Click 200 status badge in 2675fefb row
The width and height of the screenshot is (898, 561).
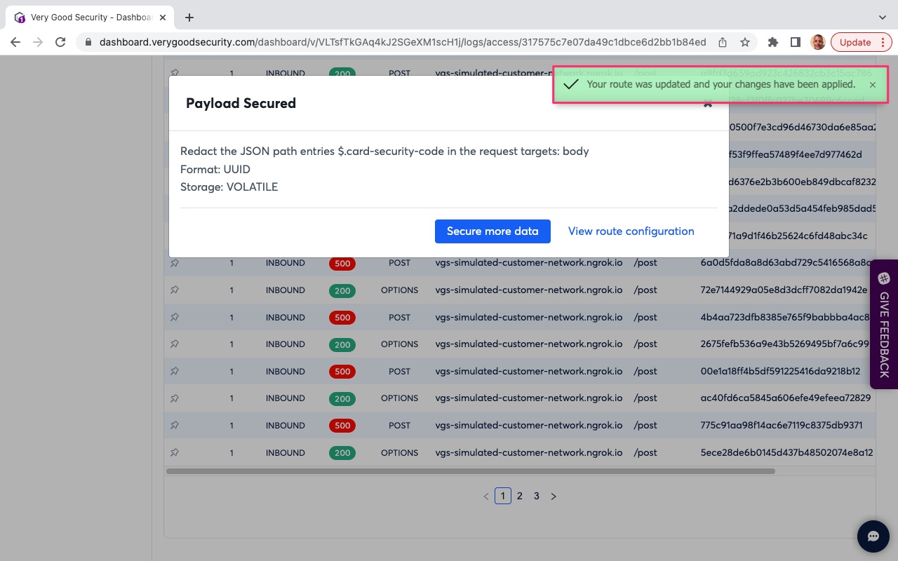click(x=342, y=345)
